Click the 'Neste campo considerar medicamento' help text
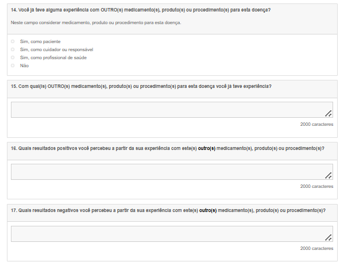Viewport: 340px width, 262px height. [96, 22]
